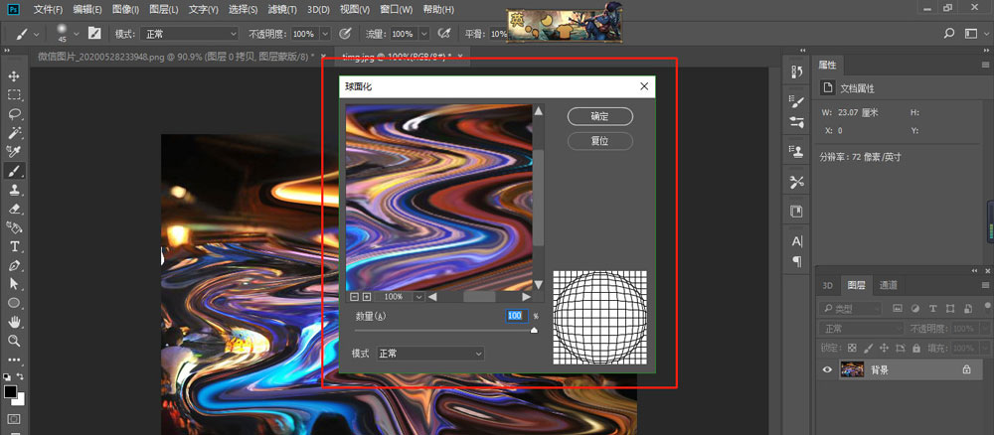Viewport: 994px width, 435px height.
Task: Select the Lasso tool
Action: [x=15, y=114]
